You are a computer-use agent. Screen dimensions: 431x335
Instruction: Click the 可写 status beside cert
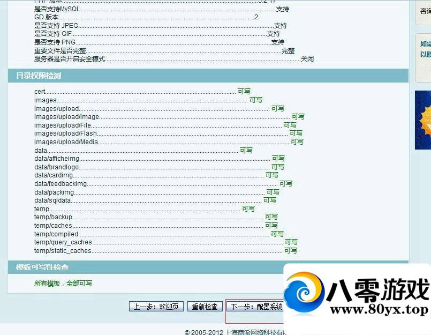(244, 92)
